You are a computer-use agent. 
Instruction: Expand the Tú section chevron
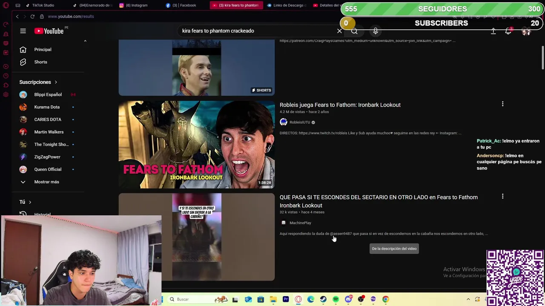pos(30,202)
